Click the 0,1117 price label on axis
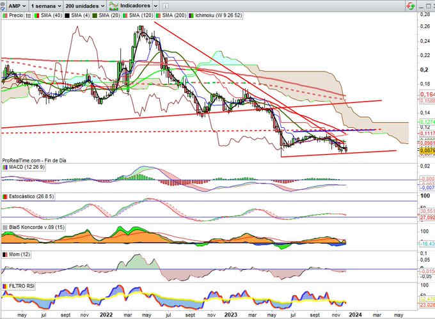This screenshot has width=435, height=319. [x=427, y=134]
